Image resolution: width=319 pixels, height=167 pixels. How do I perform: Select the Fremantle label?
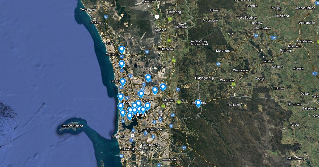coord(119,137)
